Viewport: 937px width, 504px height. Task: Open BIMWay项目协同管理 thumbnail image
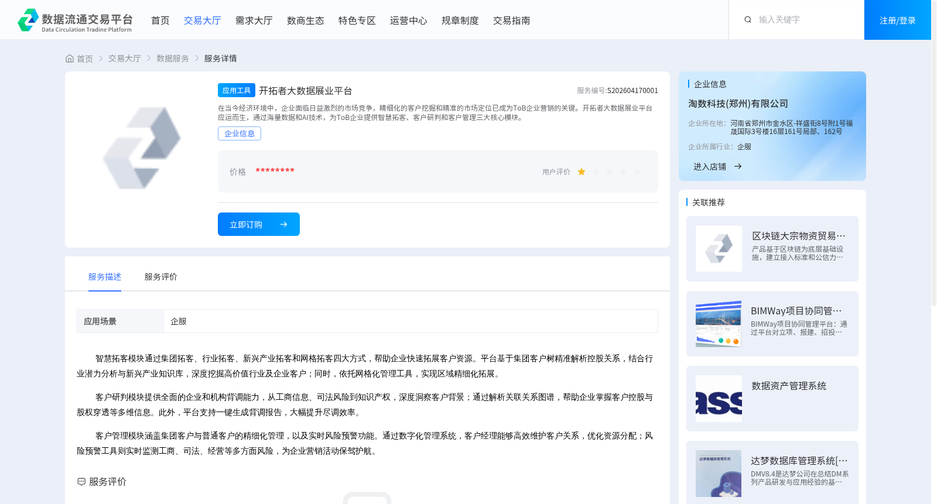719,324
